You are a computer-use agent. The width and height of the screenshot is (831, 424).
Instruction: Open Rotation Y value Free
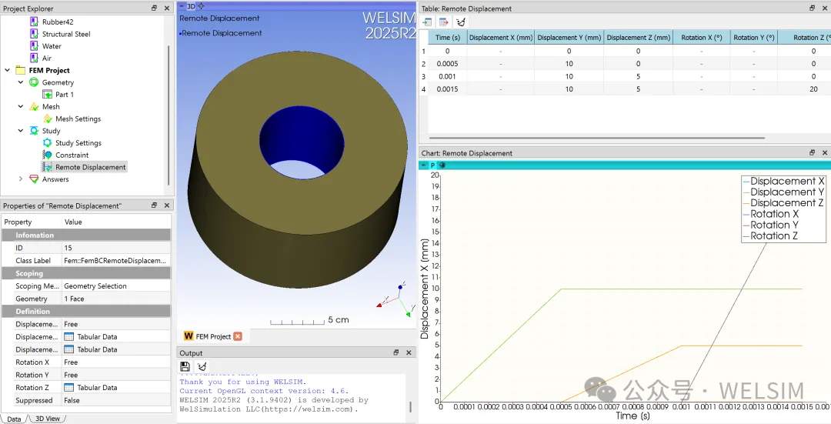point(116,375)
